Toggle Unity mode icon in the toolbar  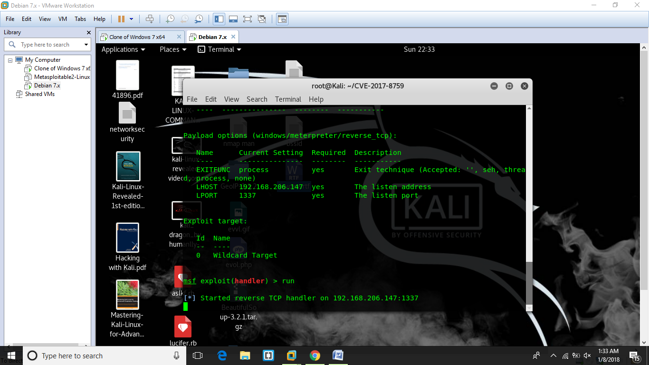click(262, 19)
